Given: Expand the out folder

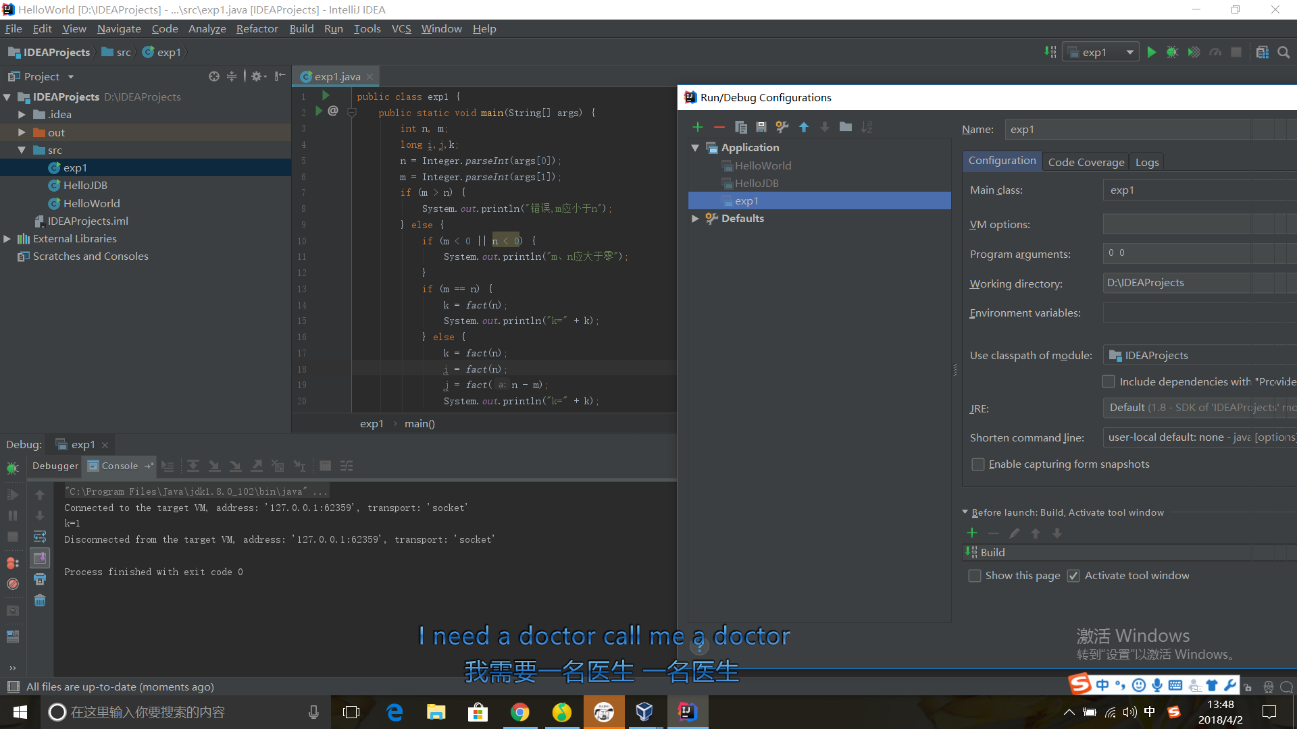Looking at the screenshot, I should (x=22, y=132).
